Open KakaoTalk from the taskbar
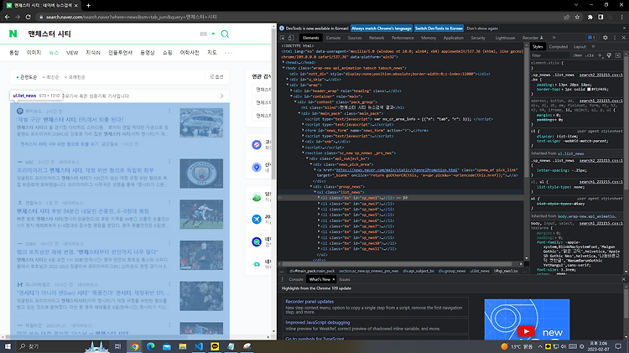This screenshot has height=353, width=629. tap(215, 346)
